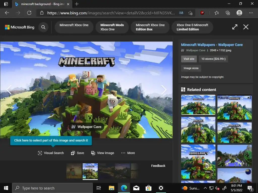Click the main Minecraft wallpaper image

tap(86, 90)
